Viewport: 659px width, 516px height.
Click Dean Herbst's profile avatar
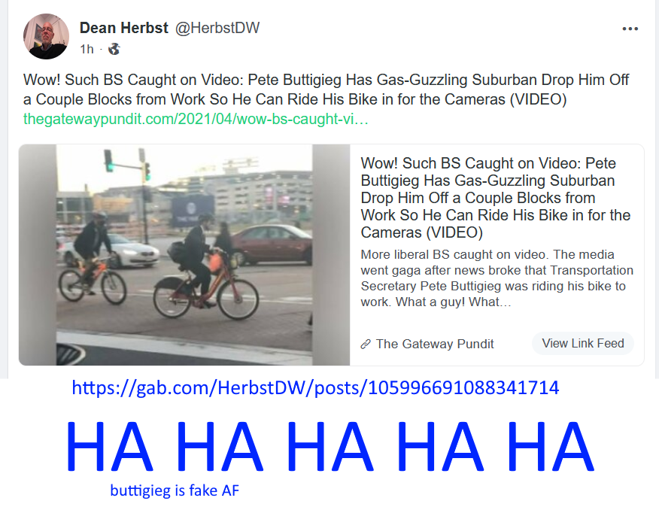click(x=46, y=37)
